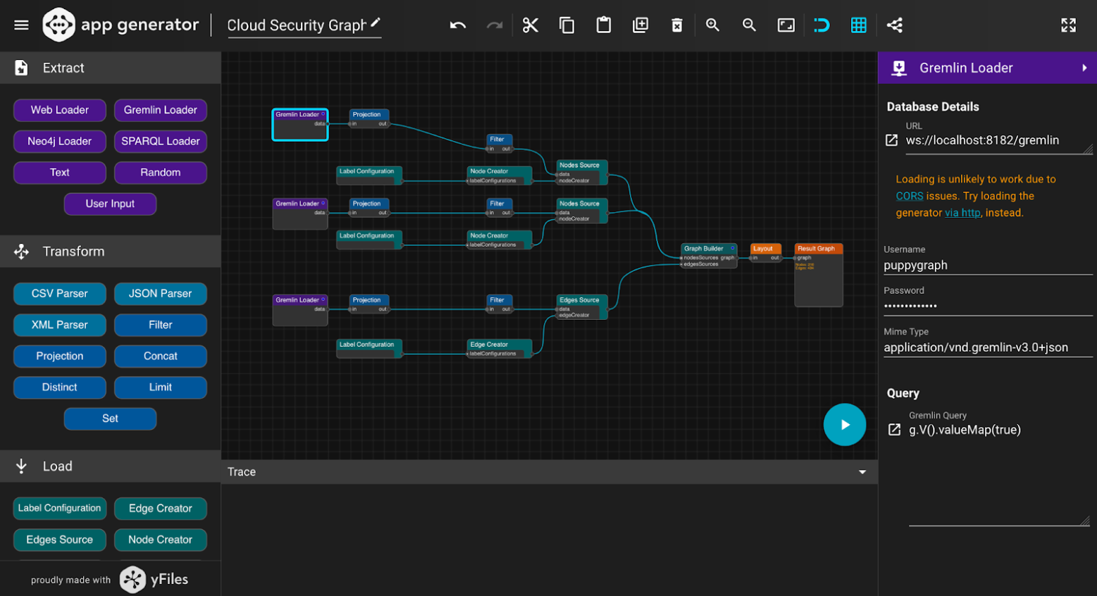
Task: Click the Delete (trash) toolbar icon
Action: [677, 25]
